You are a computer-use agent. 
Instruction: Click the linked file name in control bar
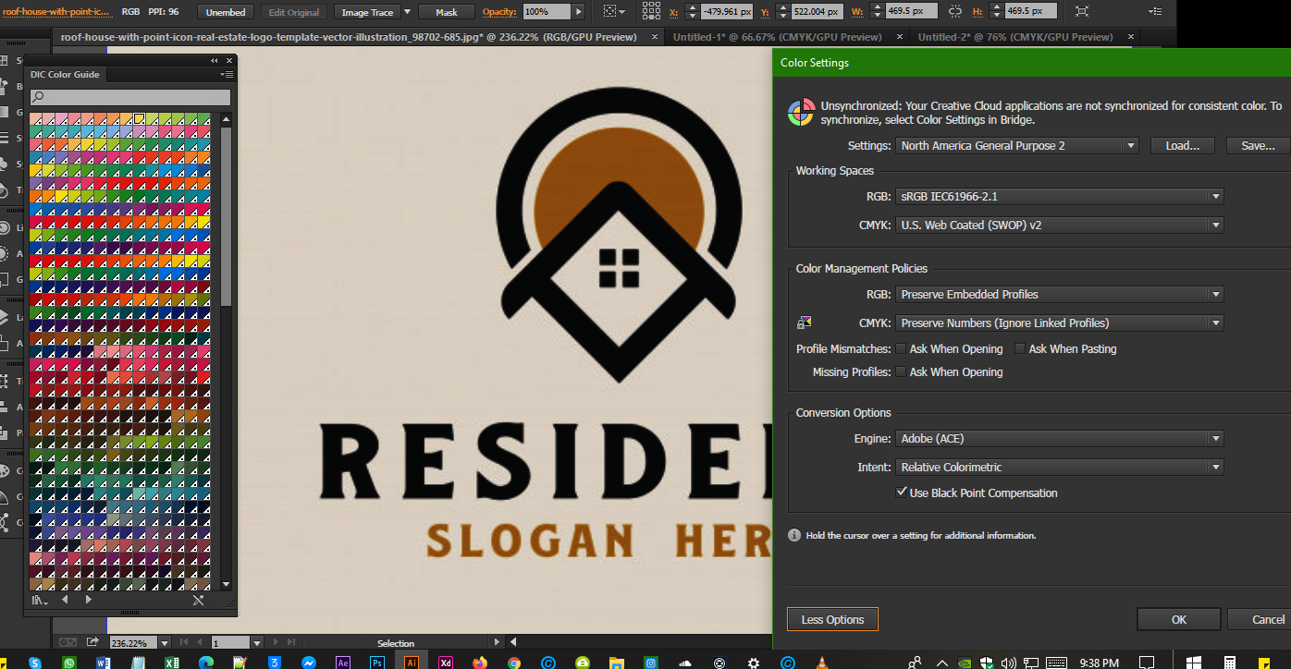[56, 12]
